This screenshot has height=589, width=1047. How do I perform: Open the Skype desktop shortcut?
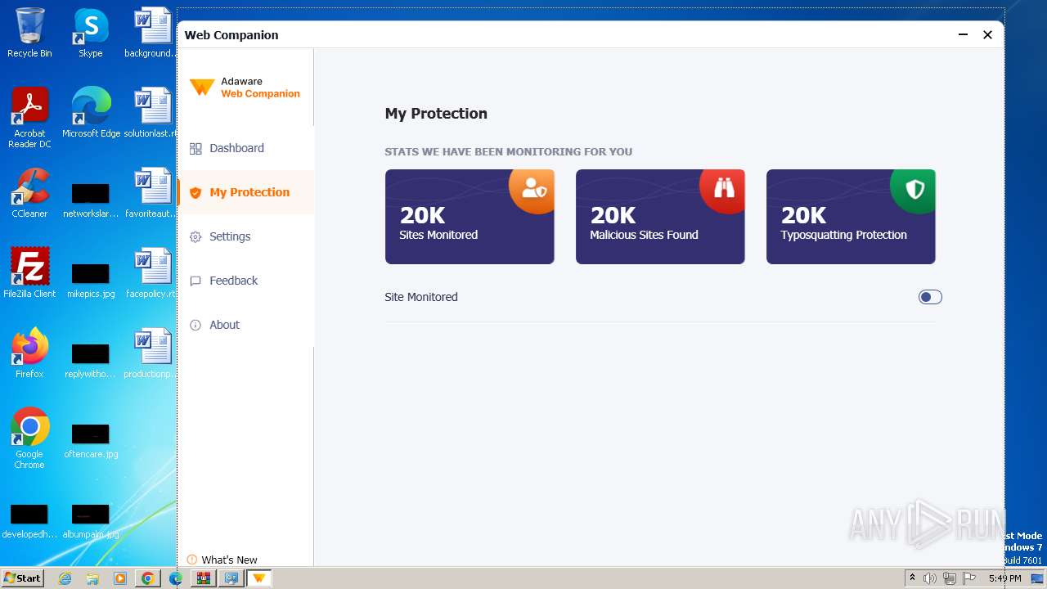90,33
